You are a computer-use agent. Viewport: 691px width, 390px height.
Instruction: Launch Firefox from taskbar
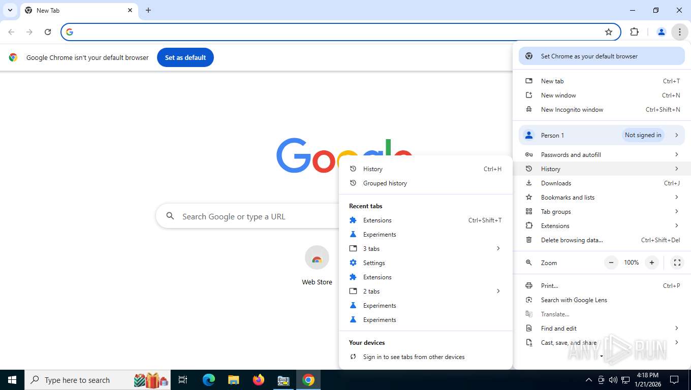(258, 380)
